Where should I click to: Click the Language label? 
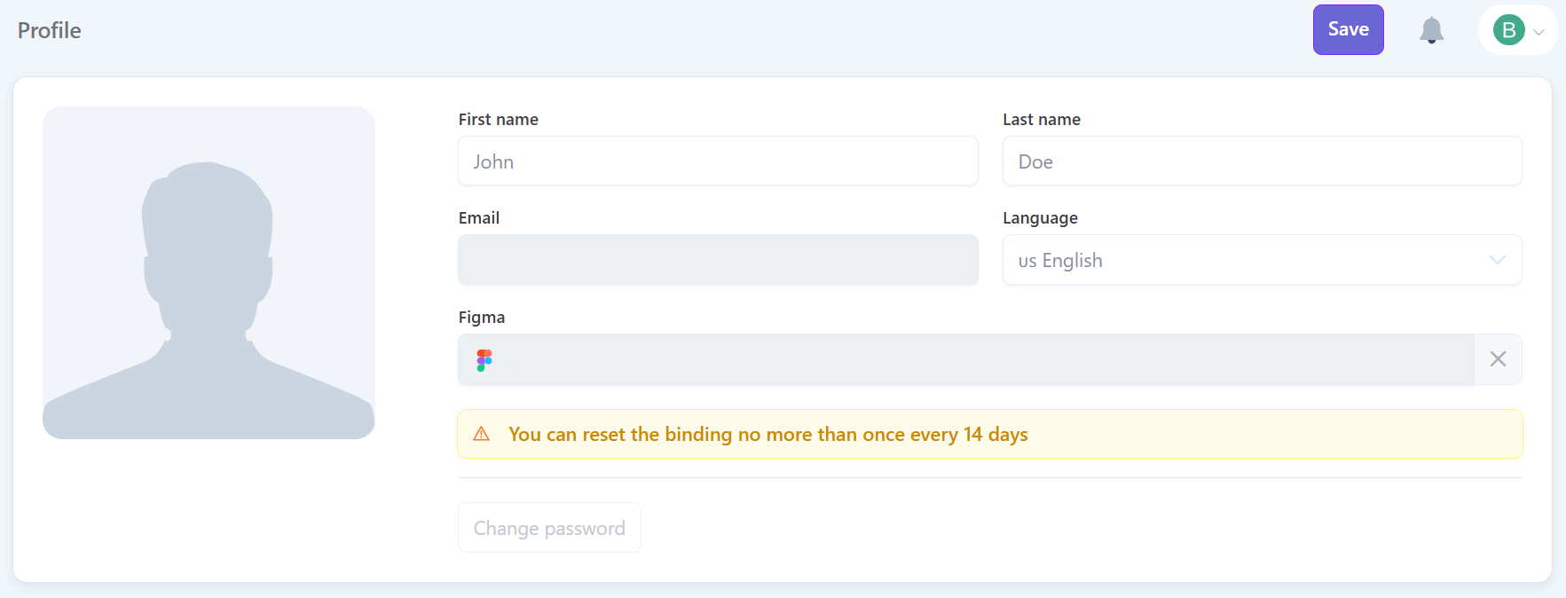tap(1040, 218)
